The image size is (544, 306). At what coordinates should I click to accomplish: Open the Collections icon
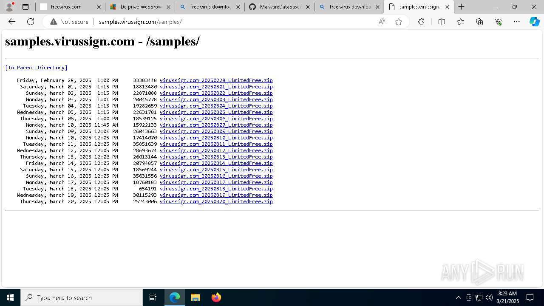[479, 22]
